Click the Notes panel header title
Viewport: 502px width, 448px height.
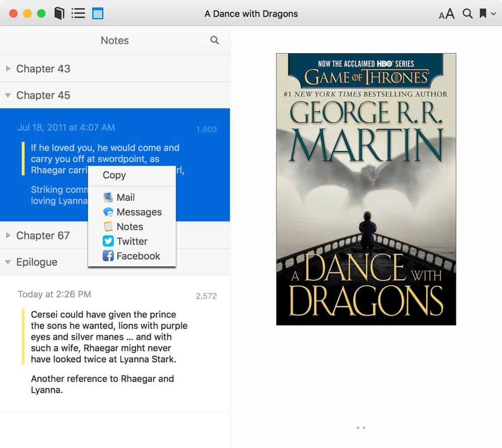pyautogui.click(x=114, y=40)
